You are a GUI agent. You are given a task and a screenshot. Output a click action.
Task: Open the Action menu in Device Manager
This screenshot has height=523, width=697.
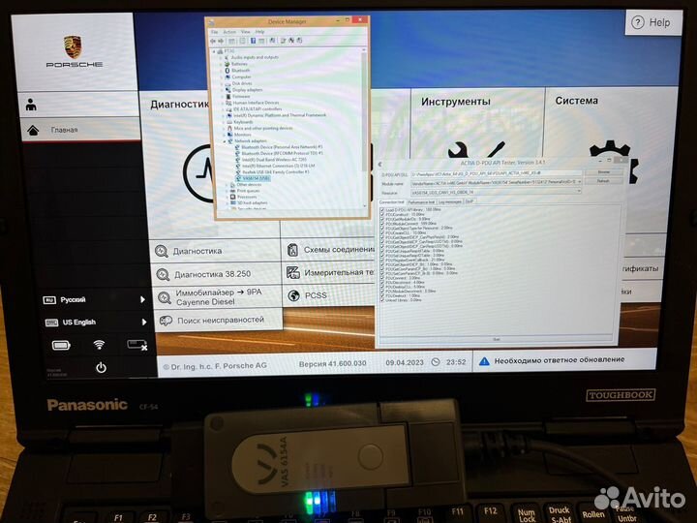[x=229, y=32]
